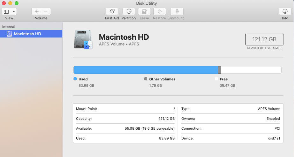The width and height of the screenshot is (294, 157).
Task: Click the Disk Utility window title
Action: tap(146, 3)
